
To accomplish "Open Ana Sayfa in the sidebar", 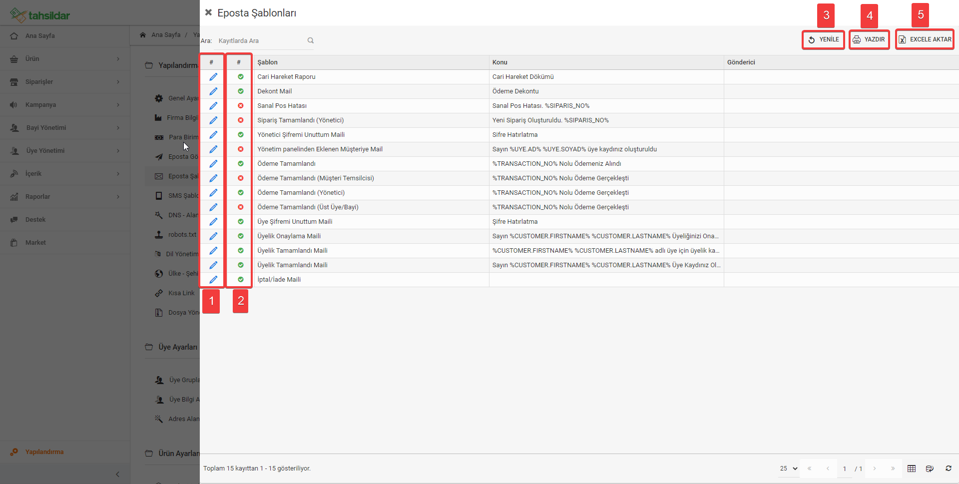I will click(65, 36).
